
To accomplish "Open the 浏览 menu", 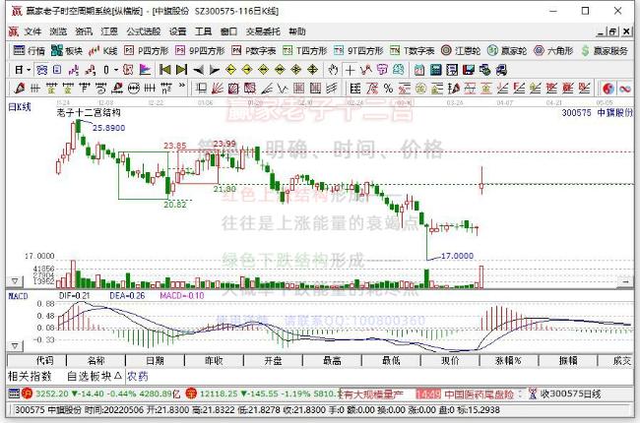I will 58,31.
